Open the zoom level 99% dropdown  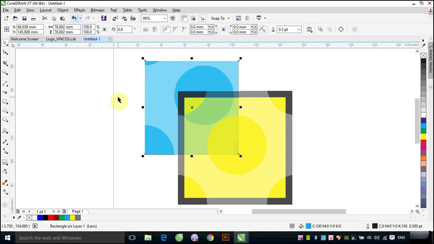(165, 18)
